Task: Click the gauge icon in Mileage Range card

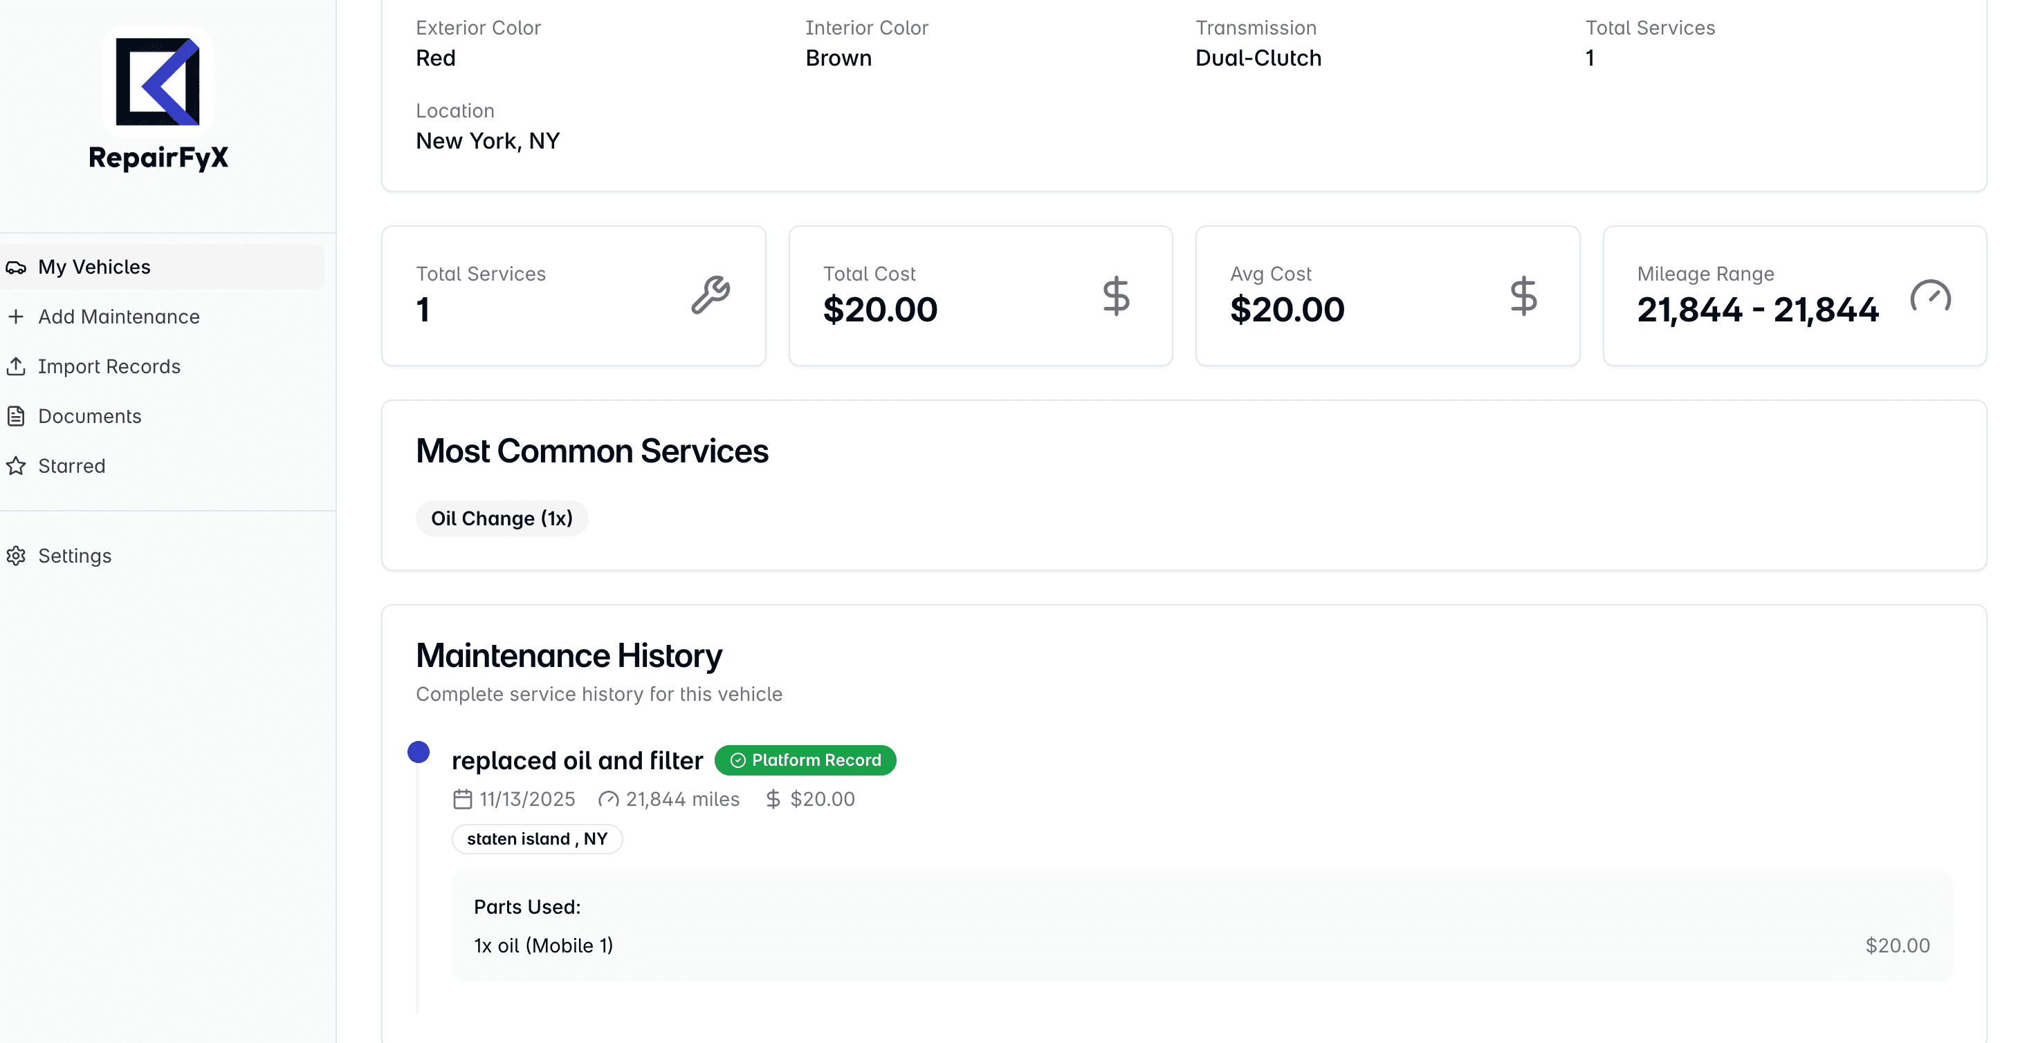Action: [x=1930, y=296]
